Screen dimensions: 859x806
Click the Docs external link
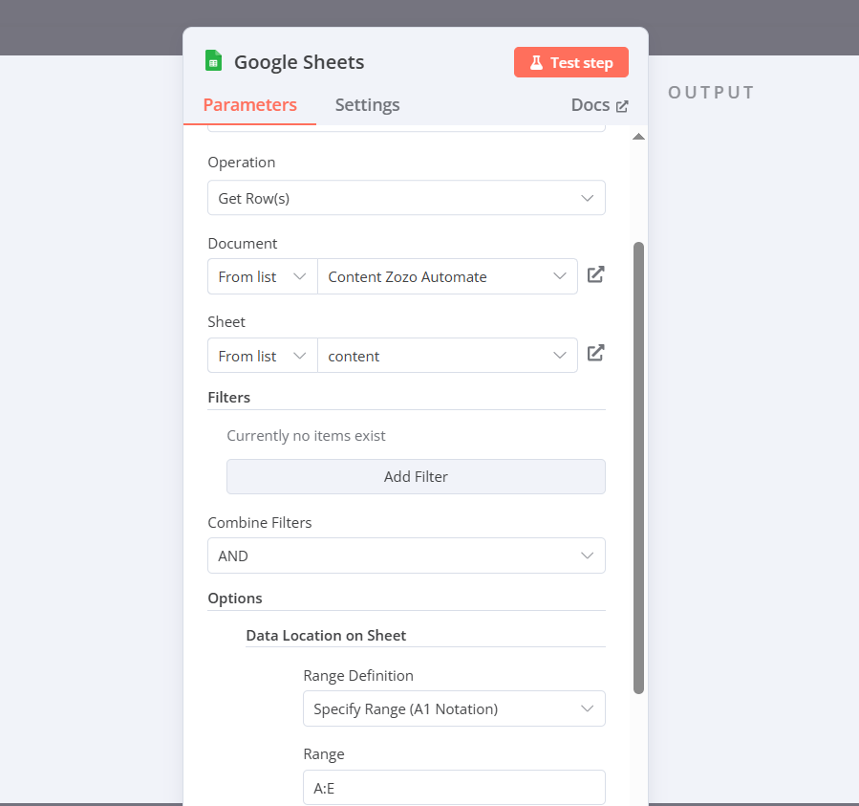tap(599, 105)
